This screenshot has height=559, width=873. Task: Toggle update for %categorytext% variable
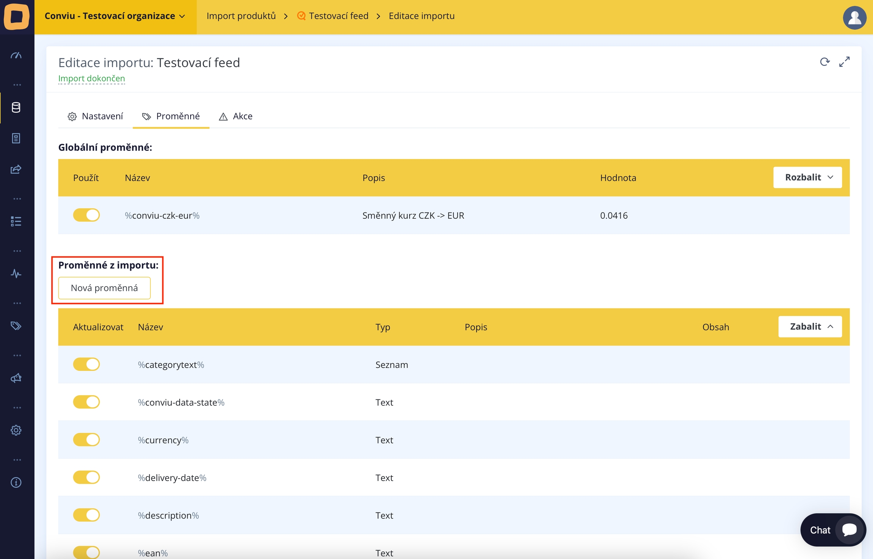tap(86, 364)
